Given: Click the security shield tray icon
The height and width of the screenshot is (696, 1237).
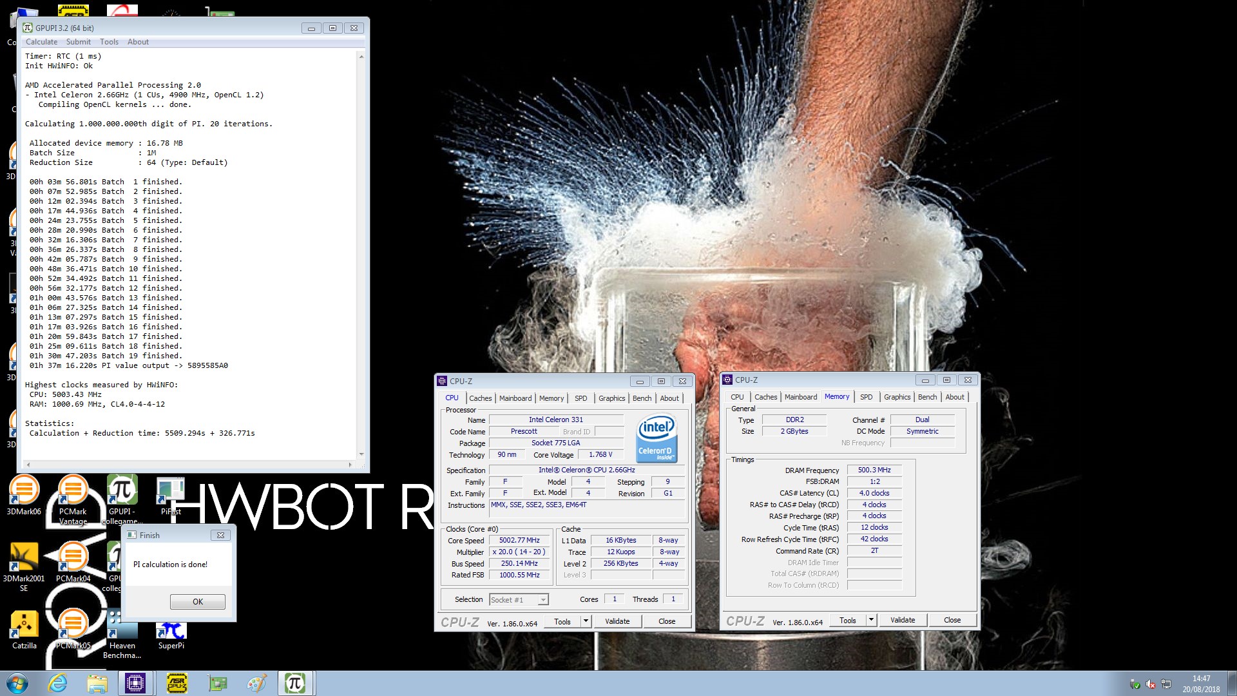Looking at the screenshot, I should (x=1135, y=684).
